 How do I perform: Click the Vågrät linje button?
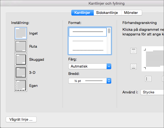(21, 119)
